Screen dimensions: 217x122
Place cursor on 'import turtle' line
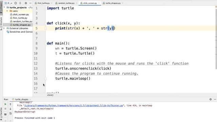[60, 8]
